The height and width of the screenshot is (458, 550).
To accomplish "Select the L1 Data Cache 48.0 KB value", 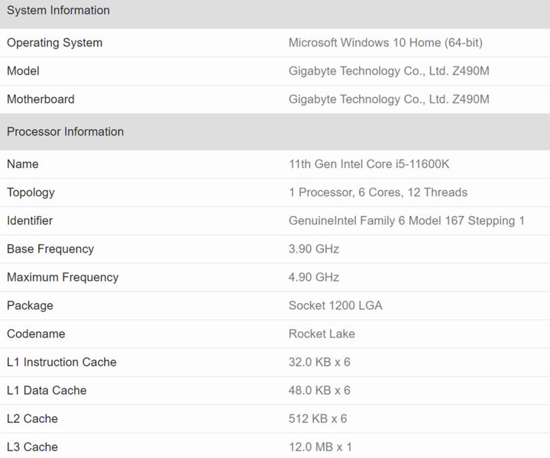I will click(319, 390).
